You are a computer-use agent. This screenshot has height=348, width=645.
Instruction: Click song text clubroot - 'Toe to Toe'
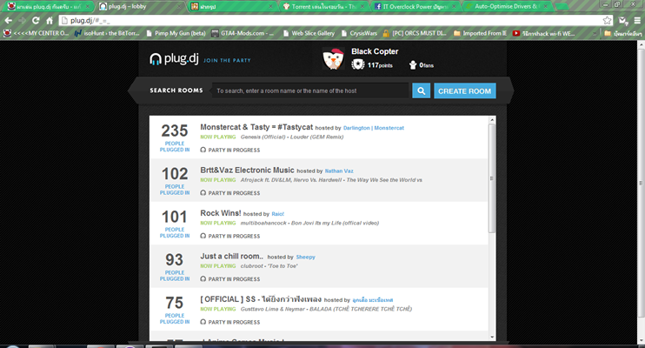point(269,266)
